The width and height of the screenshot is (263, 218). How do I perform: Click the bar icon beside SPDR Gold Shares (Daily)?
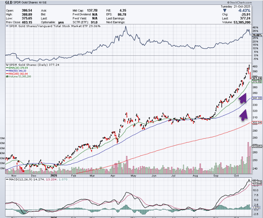pyautogui.click(x=7, y=65)
